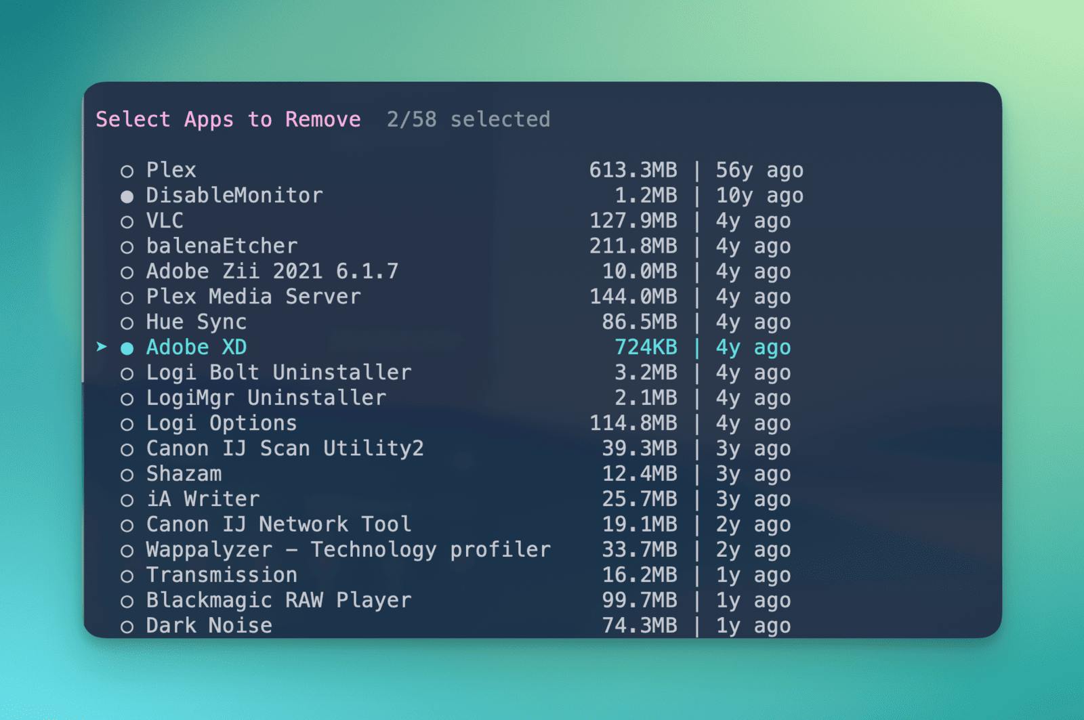Click the highlighted '724KB' size value
The width and height of the screenshot is (1084, 720).
(646, 347)
